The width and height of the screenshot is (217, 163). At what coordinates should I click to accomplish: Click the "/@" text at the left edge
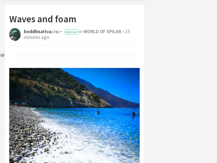pyautogui.click(x=2, y=55)
